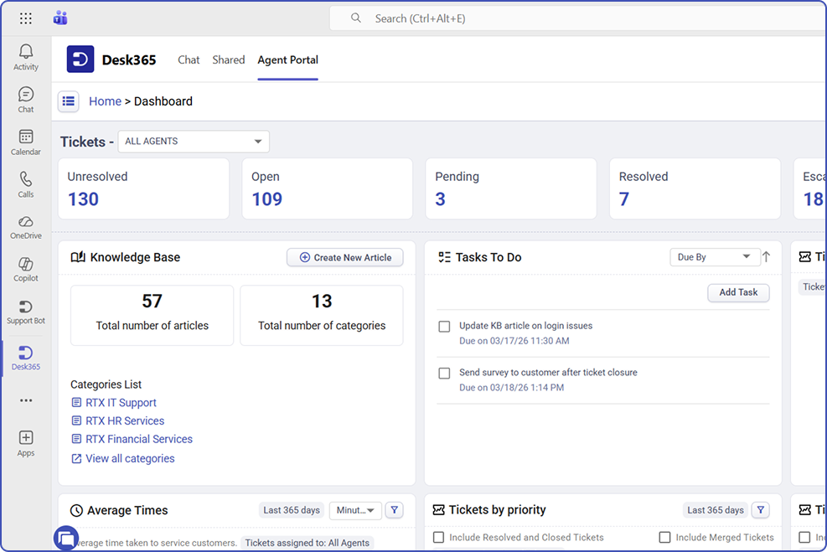The height and width of the screenshot is (552, 827).
Task: Open the ALL AGENTS dropdown
Action: coord(194,142)
